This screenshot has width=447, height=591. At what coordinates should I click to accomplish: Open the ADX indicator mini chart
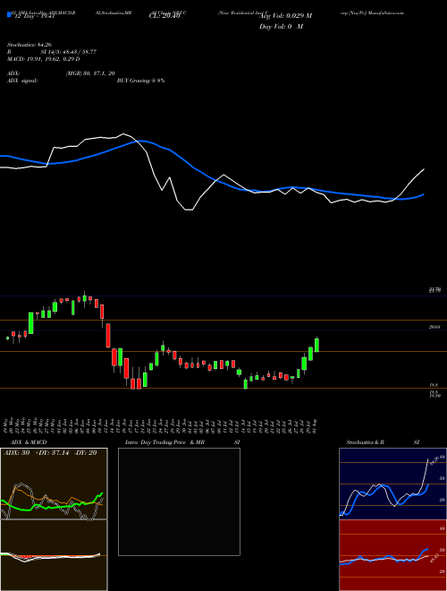pyautogui.click(x=54, y=484)
